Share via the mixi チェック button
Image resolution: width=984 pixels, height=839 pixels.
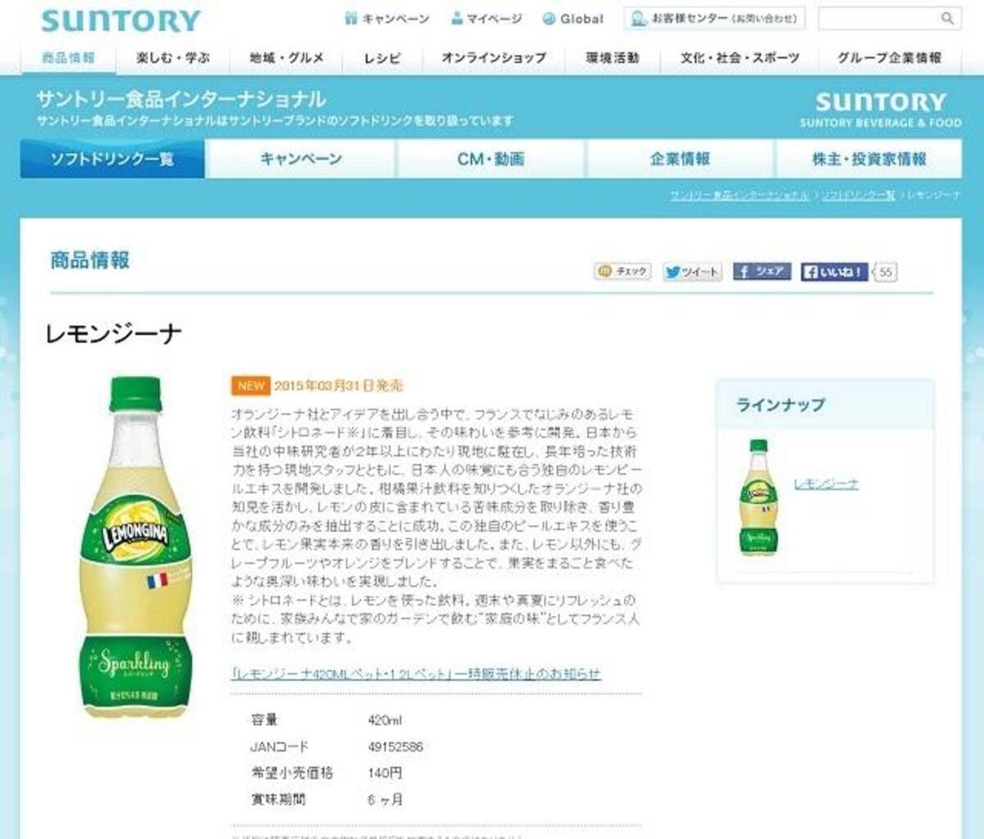[x=623, y=271]
